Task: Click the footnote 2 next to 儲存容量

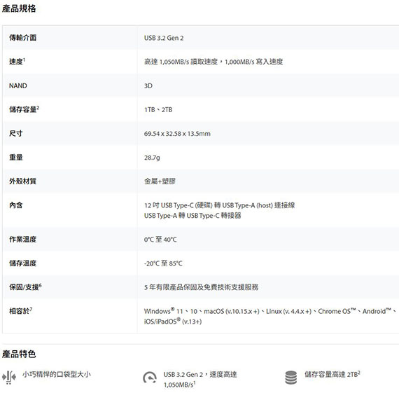Action: (x=38, y=107)
